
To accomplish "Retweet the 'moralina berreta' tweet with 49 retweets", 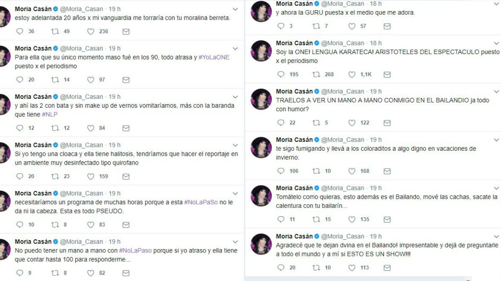I will (x=55, y=32).
